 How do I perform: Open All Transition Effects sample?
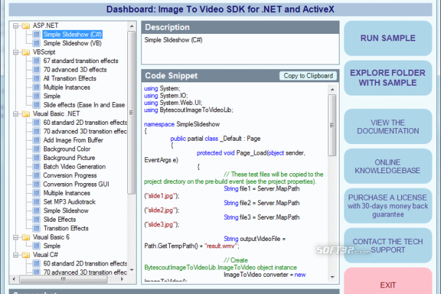[x=70, y=78]
